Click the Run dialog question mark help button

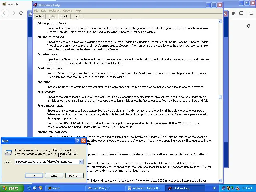pyautogui.click(x=78, y=141)
